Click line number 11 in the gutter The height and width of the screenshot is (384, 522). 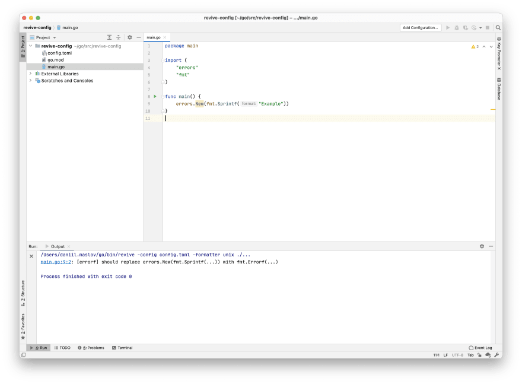[148, 119]
